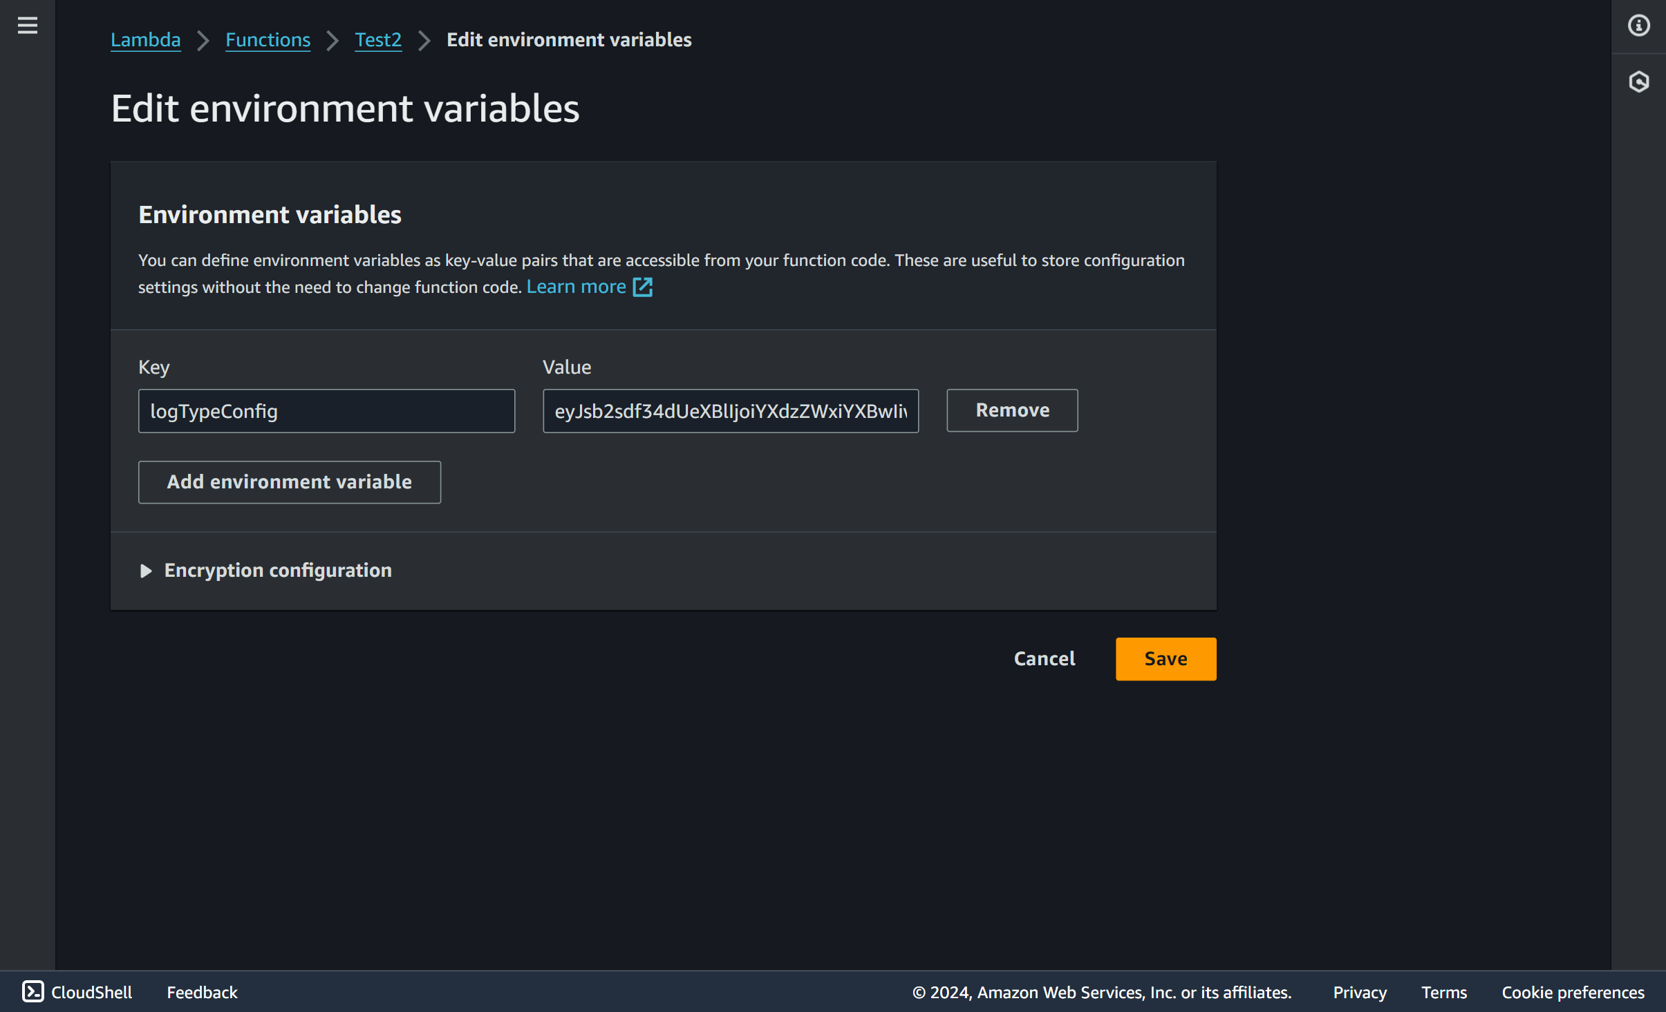Image resolution: width=1666 pixels, height=1012 pixels.
Task: Open Test2 function breadcrumb link
Action: point(377,40)
